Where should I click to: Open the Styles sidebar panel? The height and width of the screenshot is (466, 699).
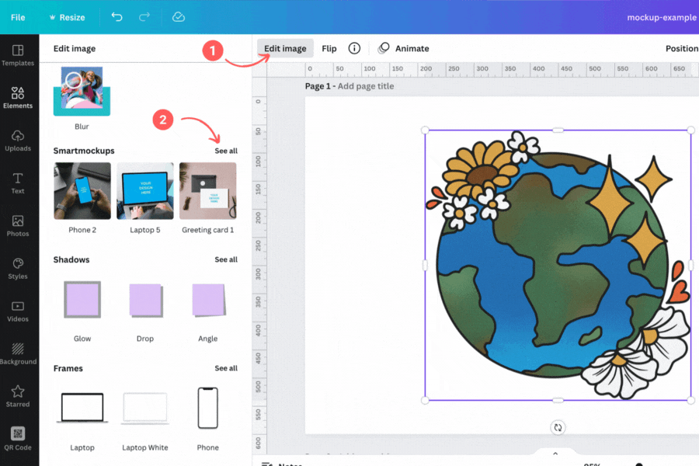coord(18,269)
